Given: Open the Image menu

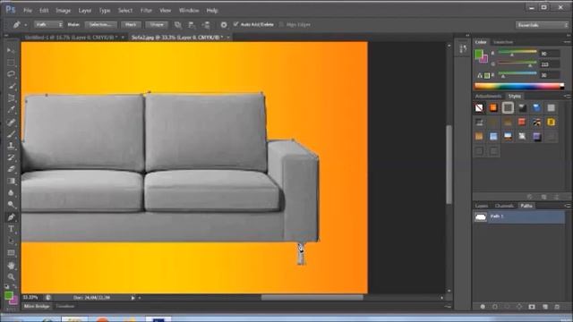Looking at the screenshot, I should (x=63, y=11).
